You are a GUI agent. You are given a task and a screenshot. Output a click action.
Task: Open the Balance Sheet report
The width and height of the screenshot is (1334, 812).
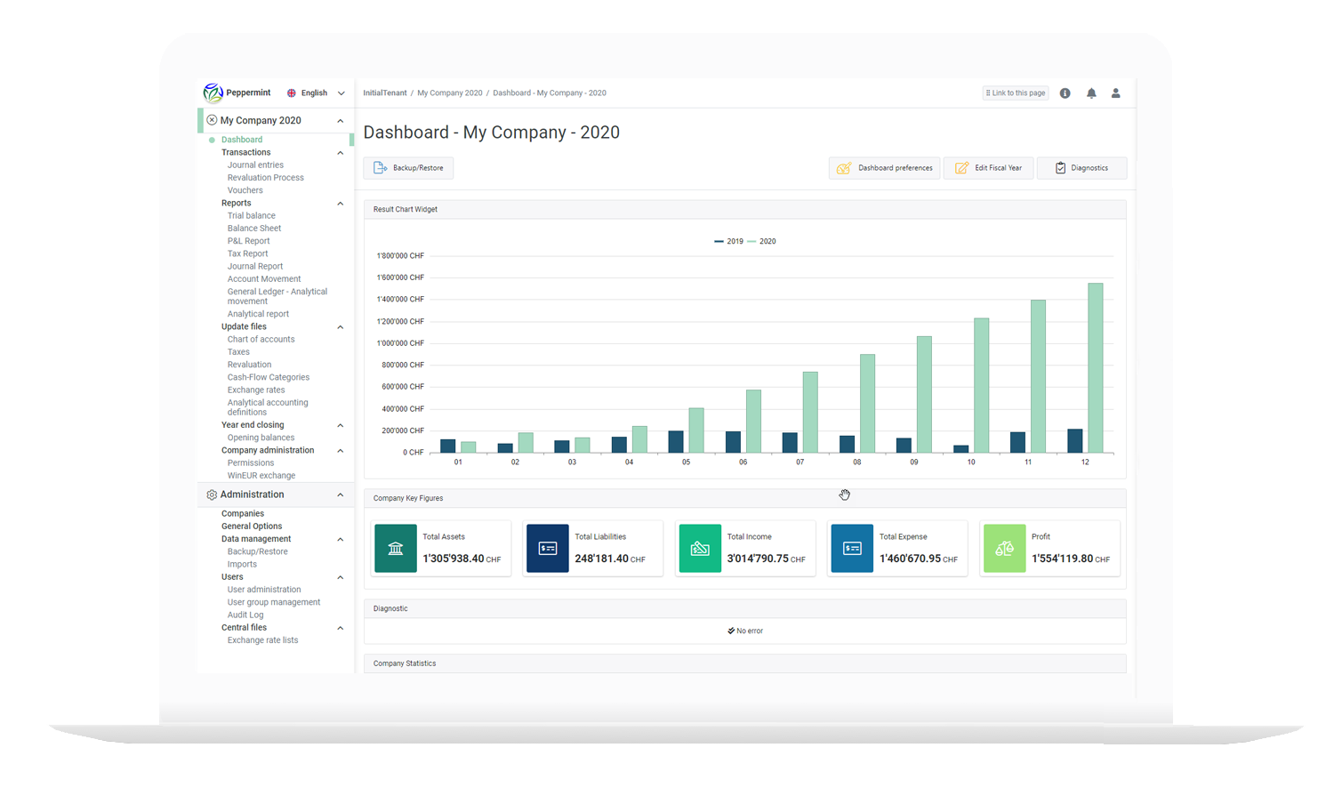tap(253, 229)
